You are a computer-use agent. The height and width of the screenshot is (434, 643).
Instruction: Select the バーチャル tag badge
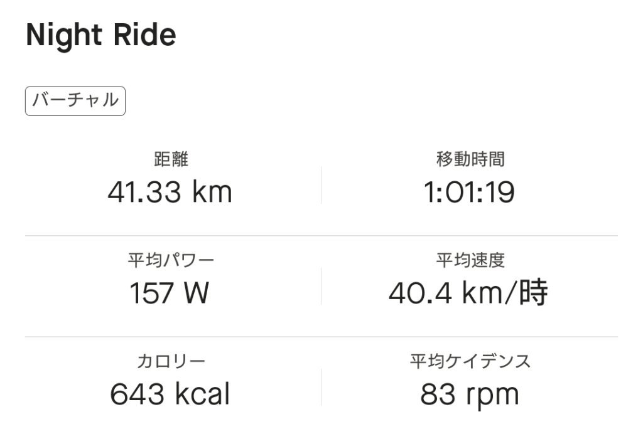(x=75, y=101)
